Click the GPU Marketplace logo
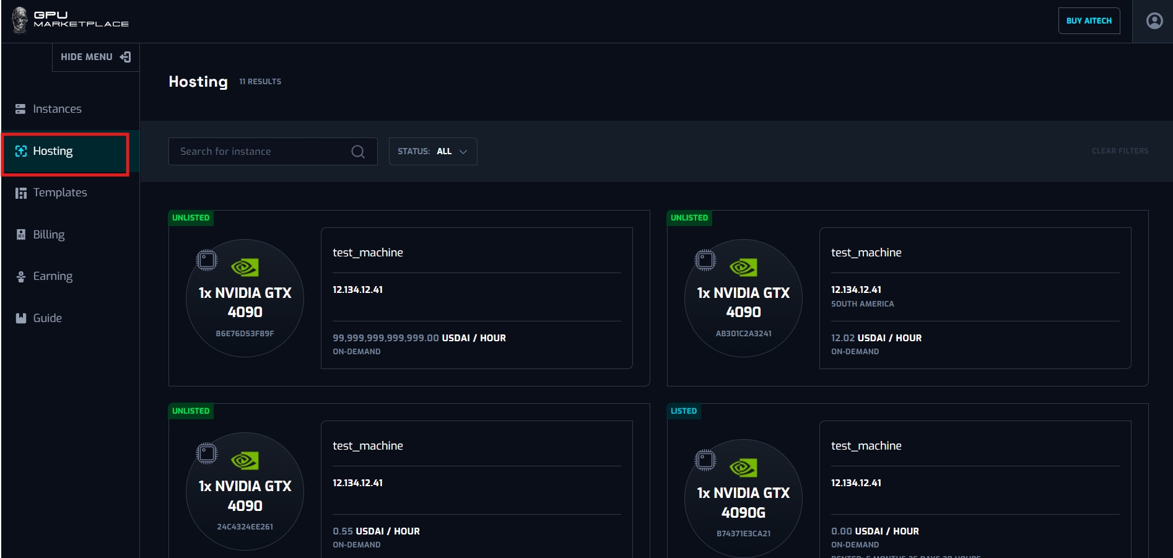 (70, 20)
